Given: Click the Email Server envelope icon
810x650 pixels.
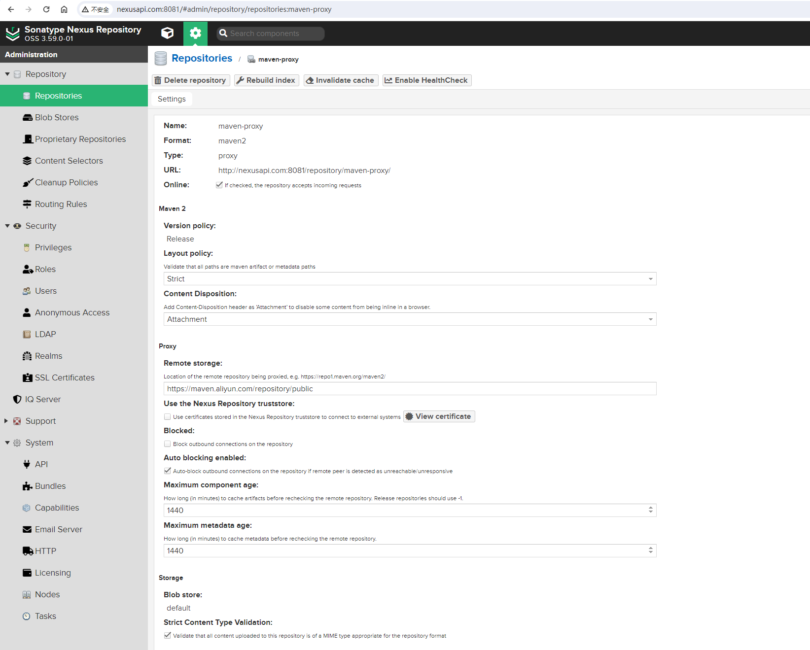Looking at the screenshot, I should point(27,529).
